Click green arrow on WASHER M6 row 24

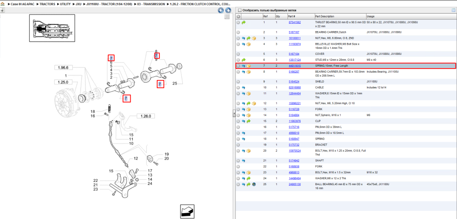click(x=249, y=178)
